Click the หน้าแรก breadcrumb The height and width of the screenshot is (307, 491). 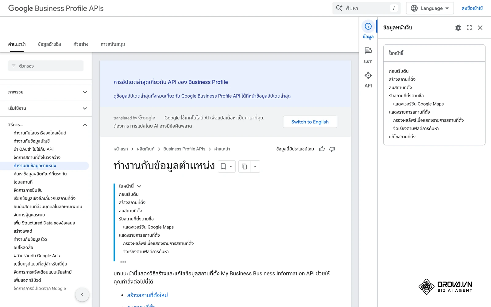[121, 149]
